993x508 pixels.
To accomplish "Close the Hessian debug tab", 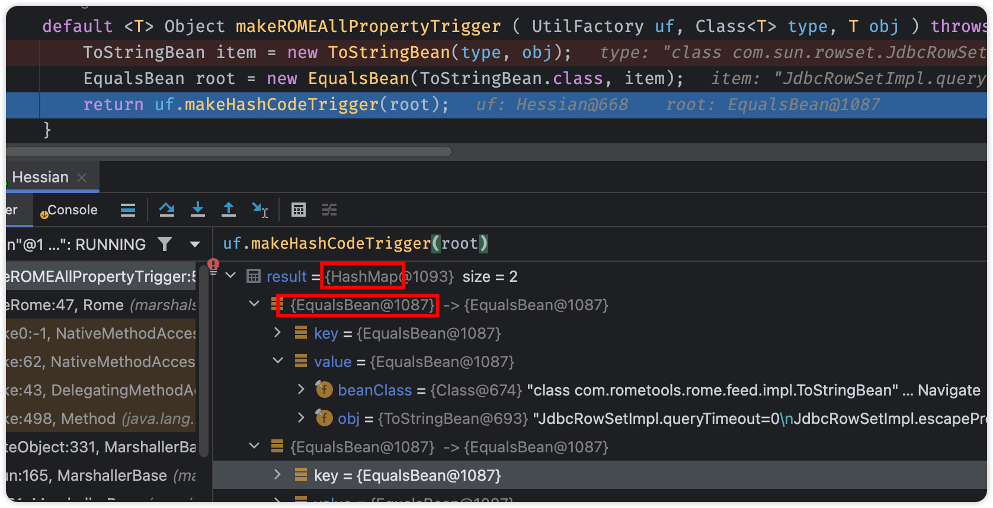I will point(82,178).
